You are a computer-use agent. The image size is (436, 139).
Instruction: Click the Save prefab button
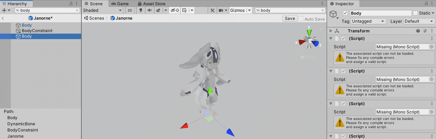290,18
